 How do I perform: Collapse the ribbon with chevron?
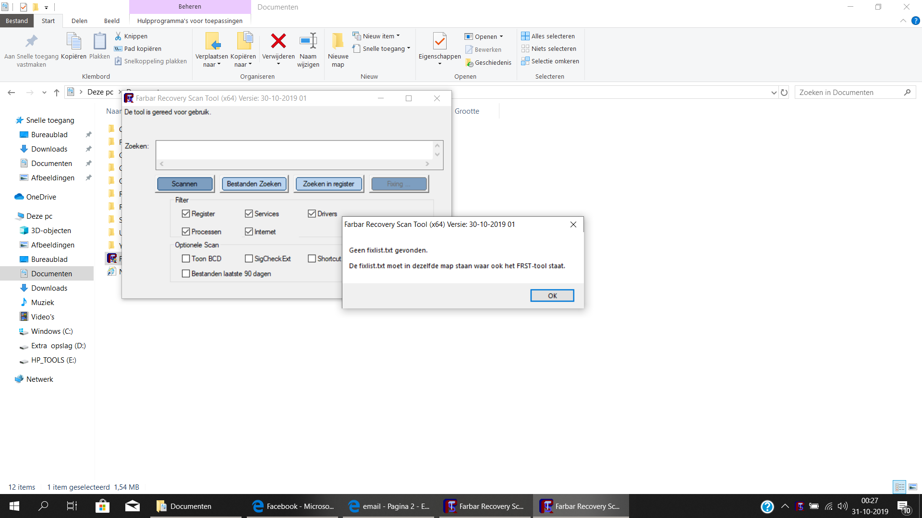tap(903, 21)
